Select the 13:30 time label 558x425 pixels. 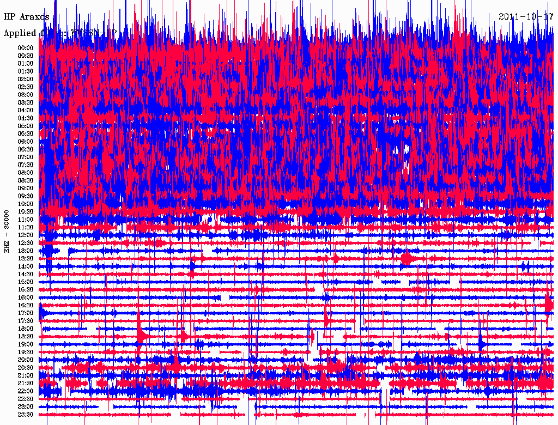pyautogui.click(x=26, y=258)
